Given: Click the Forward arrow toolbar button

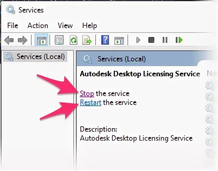Looking at the screenshot, I should [x=23, y=40].
